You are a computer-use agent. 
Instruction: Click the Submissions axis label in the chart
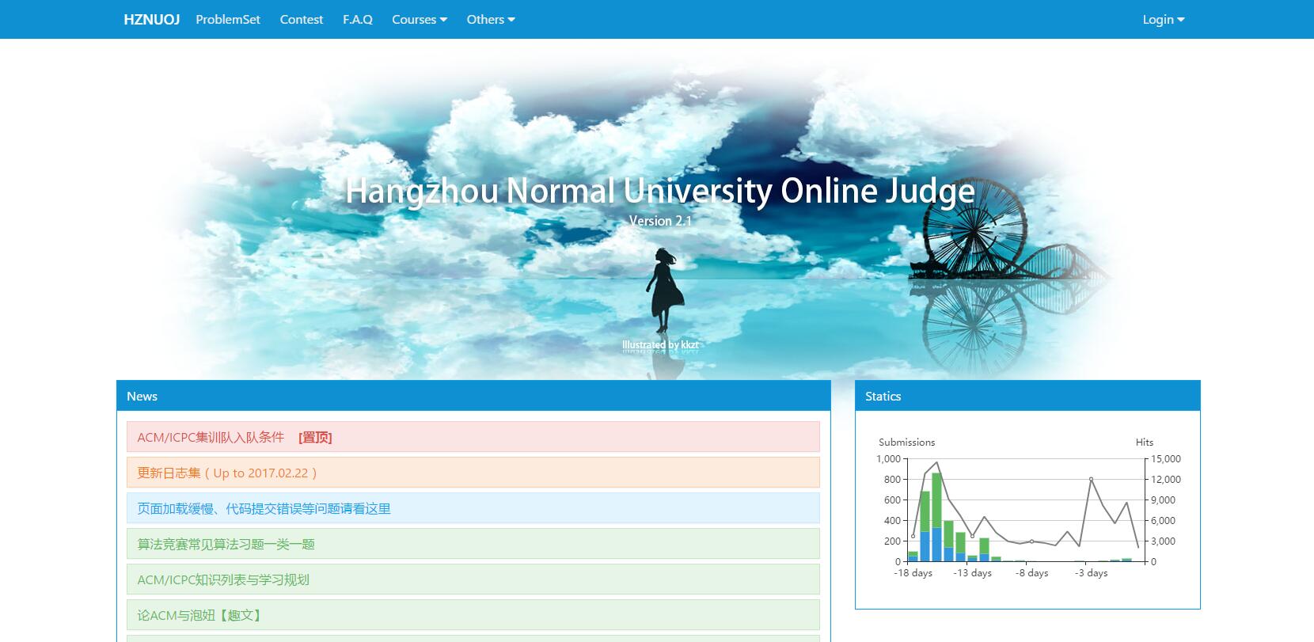pyautogui.click(x=906, y=442)
